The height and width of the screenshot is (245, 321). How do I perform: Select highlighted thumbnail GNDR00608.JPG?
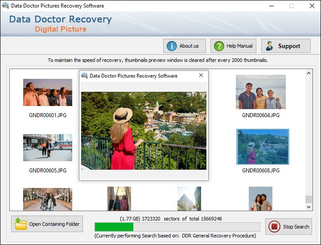coord(263,147)
